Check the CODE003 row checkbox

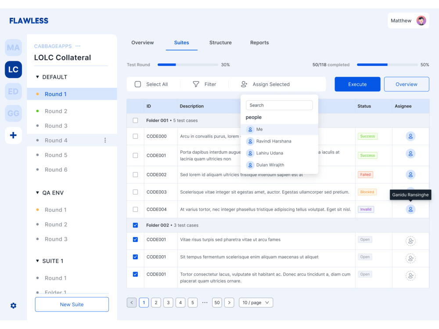click(135, 192)
